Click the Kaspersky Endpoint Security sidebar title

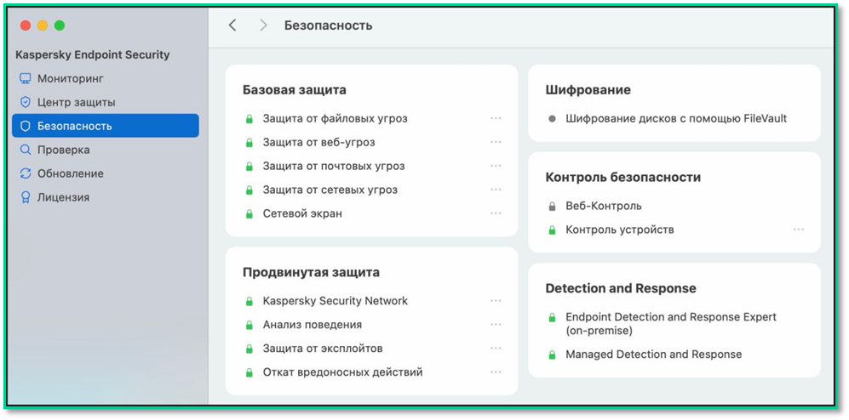tap(93, 54)
